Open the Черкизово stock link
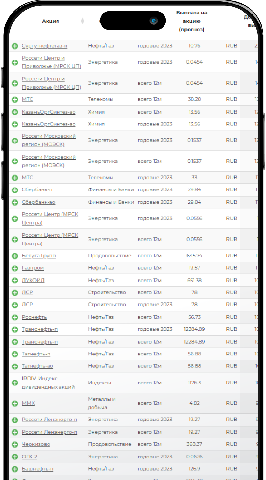The image size is (266, 480). coord(36,444)
